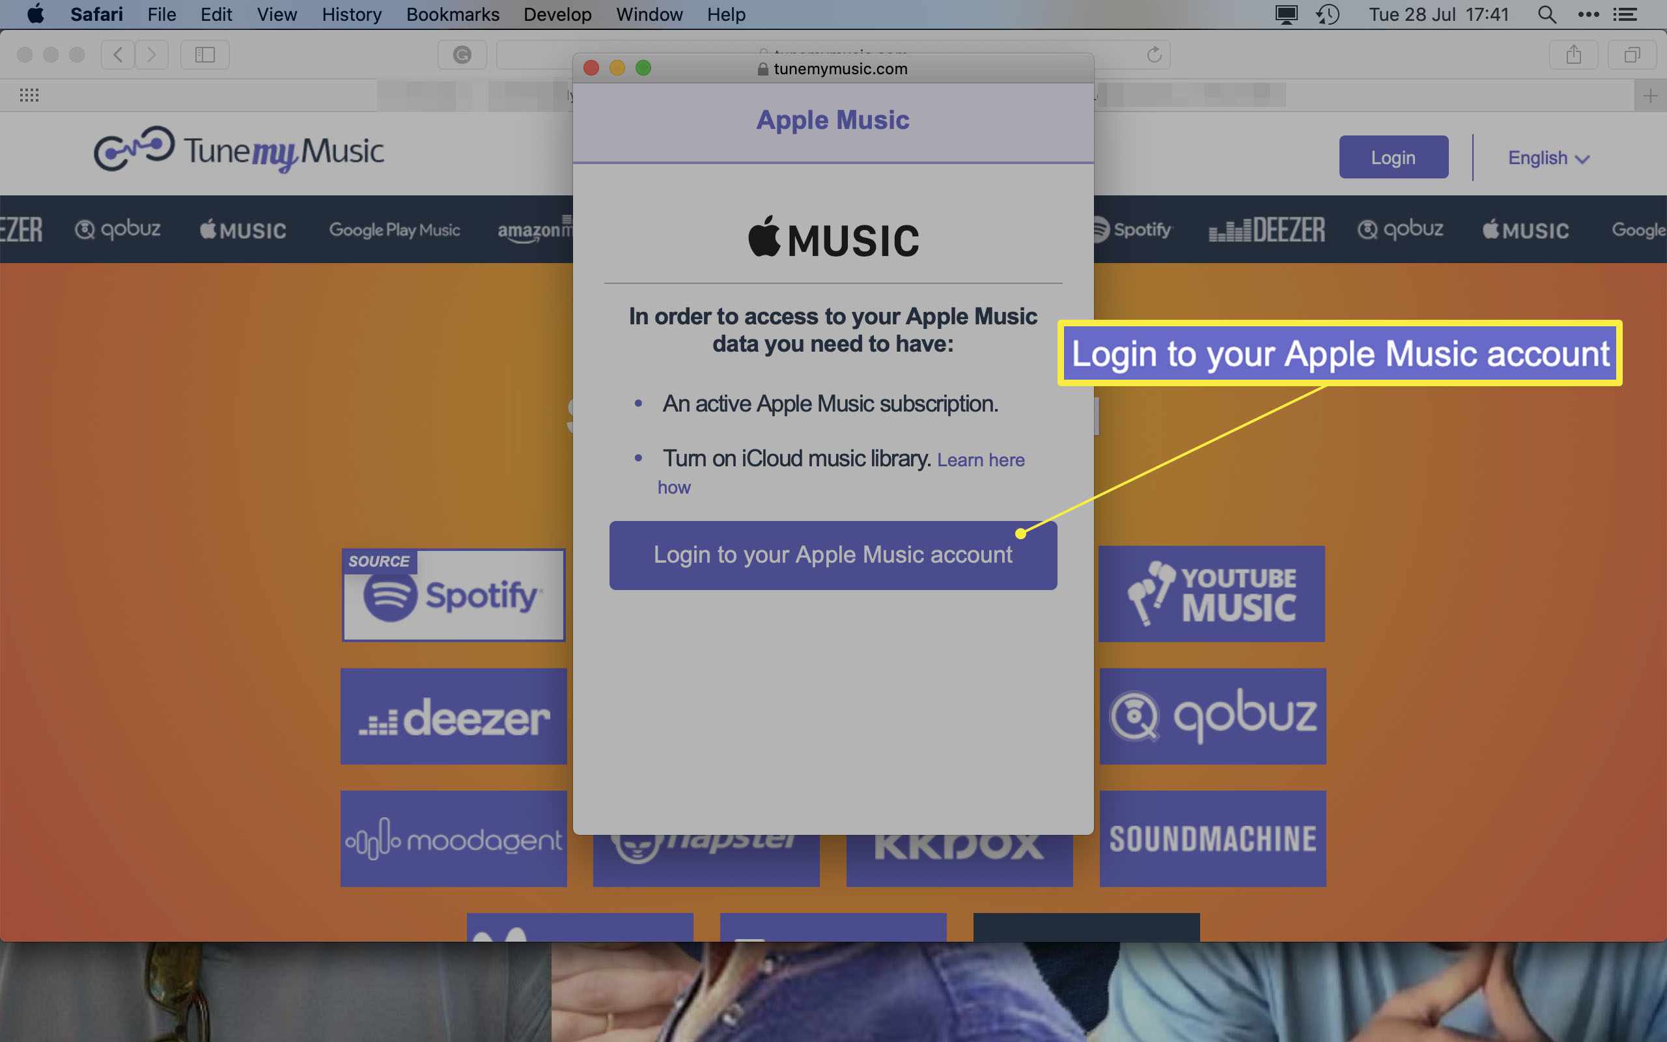
Task: Click right qobuz logo in banner
Action: [1400, 229]
